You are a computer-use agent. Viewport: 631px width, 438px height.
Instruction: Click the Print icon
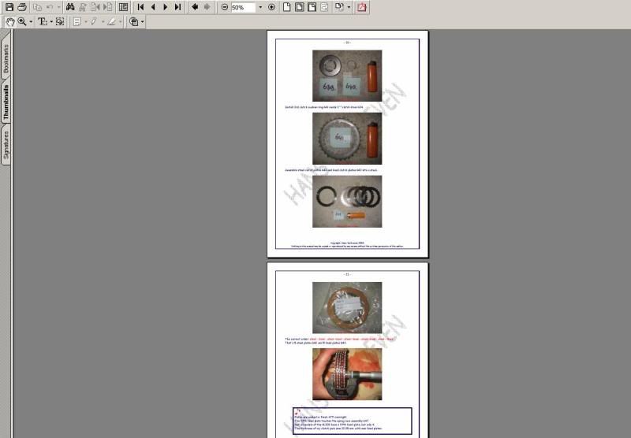click(x=22, y=7)
